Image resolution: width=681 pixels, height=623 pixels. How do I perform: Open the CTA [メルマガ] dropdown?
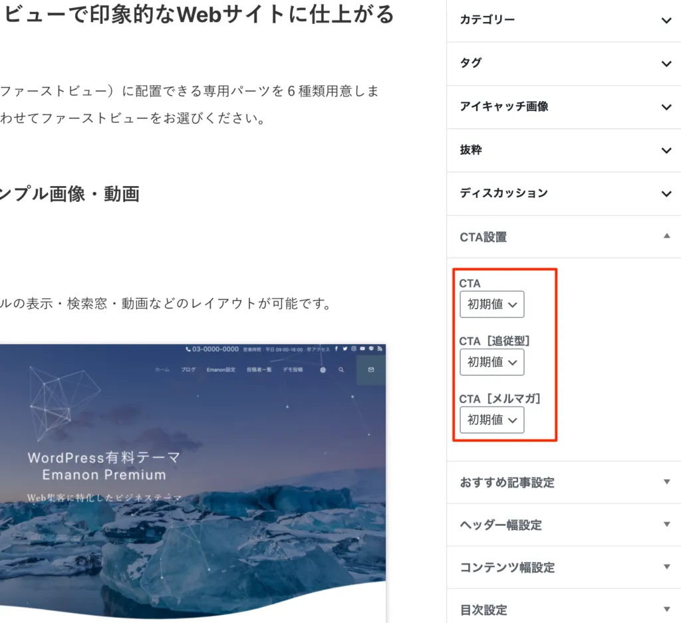(491, 420)
